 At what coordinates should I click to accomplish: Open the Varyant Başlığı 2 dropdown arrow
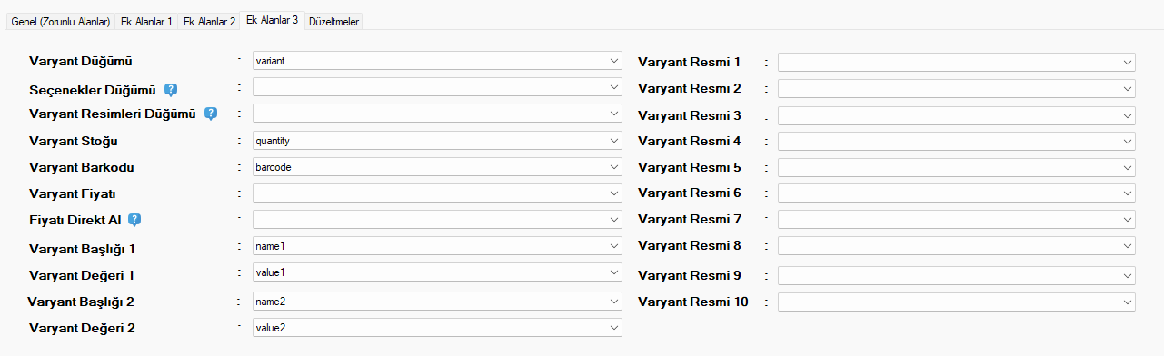614,301
